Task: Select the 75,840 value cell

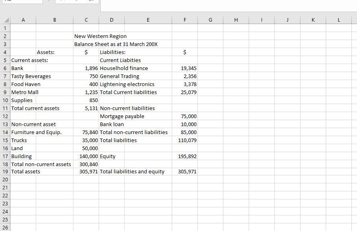Action: coord(86,132)
